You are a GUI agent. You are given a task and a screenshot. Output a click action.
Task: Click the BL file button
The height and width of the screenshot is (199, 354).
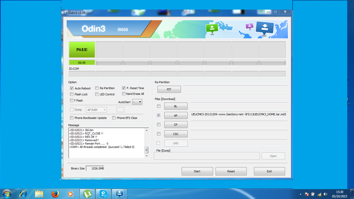[x=176, y=106]
